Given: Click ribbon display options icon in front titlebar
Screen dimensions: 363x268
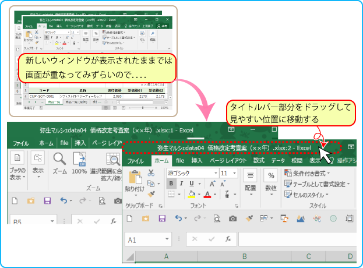Looking at the screenshot, I should pyautogui.click(x=351, y=147).
